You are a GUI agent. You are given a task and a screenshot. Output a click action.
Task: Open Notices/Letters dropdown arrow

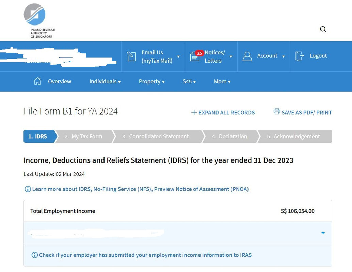tap(231, 57)
